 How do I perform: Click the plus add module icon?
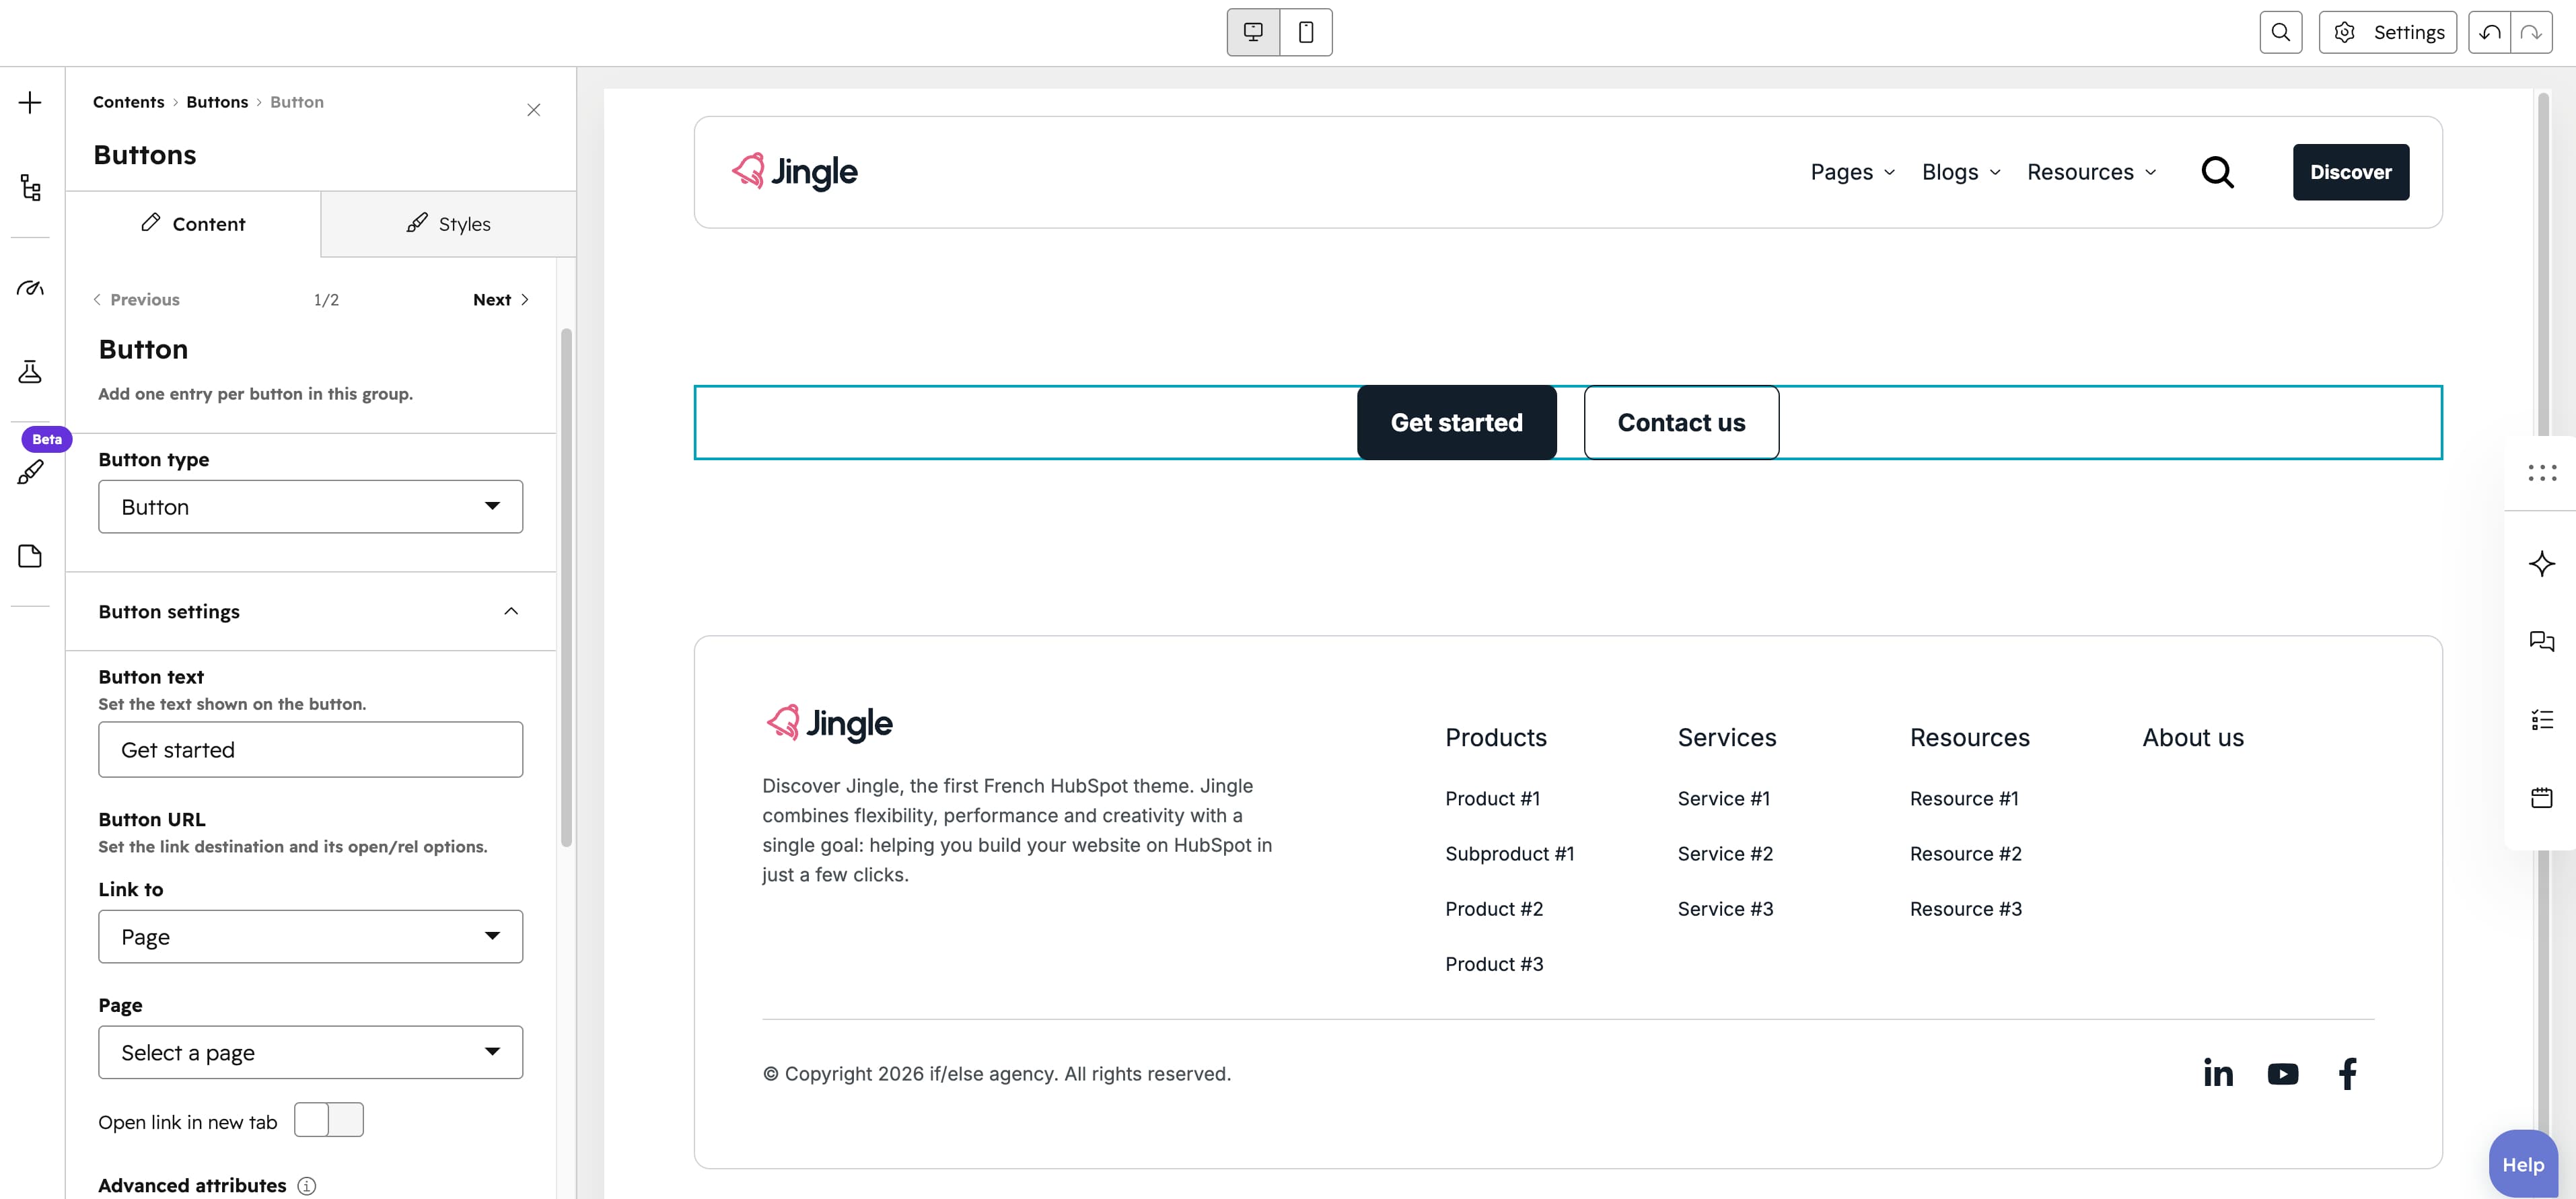click(x=30, y=103)
